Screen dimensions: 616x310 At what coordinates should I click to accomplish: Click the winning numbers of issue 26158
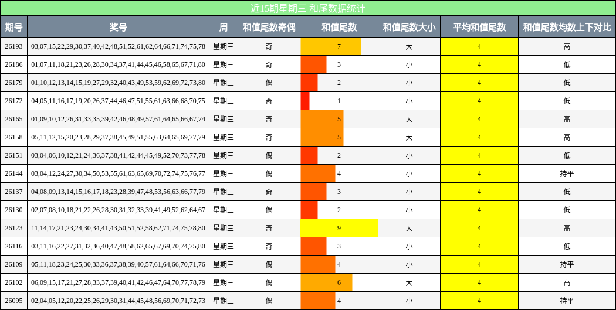click(119, 137)
